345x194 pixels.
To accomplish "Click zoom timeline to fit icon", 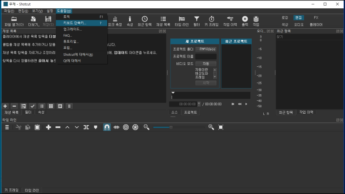I will click(x=221, y=127).
